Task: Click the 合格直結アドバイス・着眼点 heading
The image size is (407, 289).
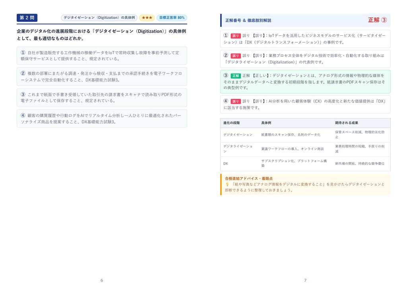Action: [x=249, y=178]
